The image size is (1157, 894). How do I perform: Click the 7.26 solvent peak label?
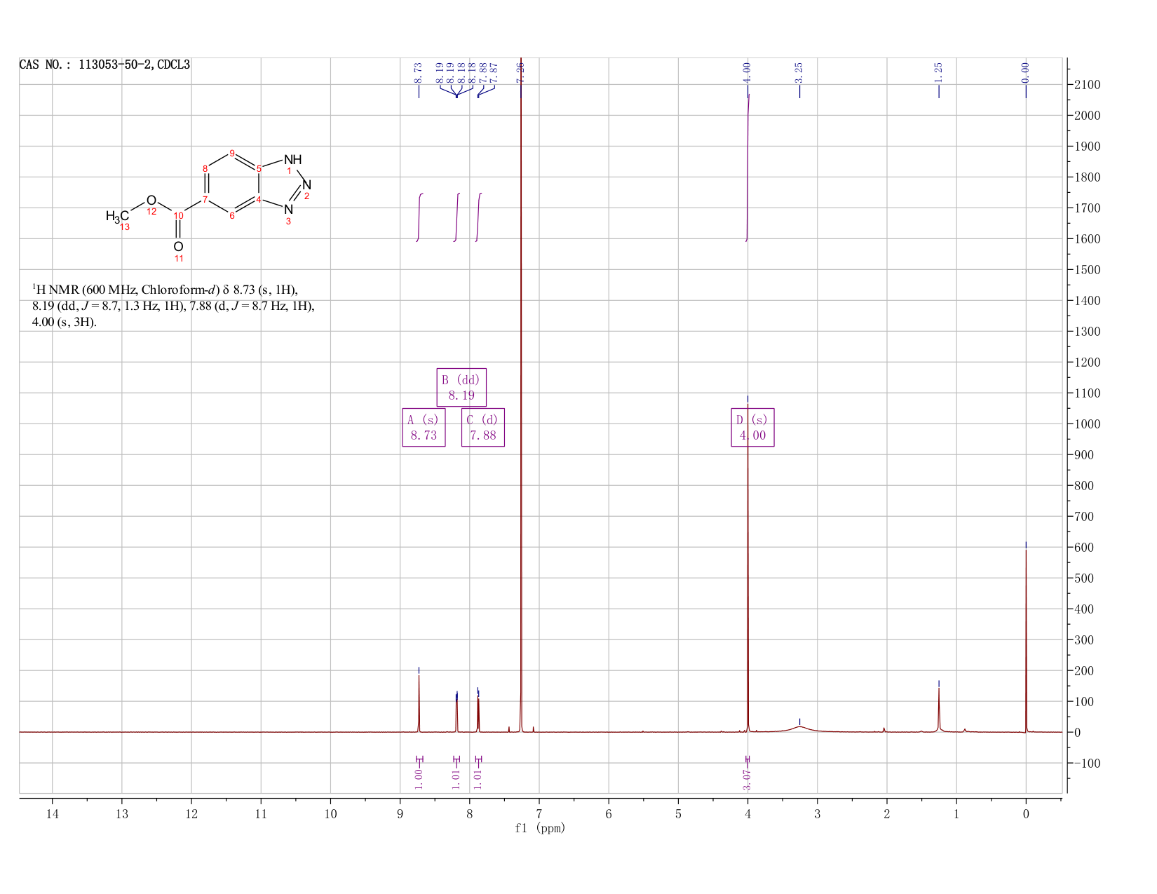pyautogui.click(x=520, y=73)
